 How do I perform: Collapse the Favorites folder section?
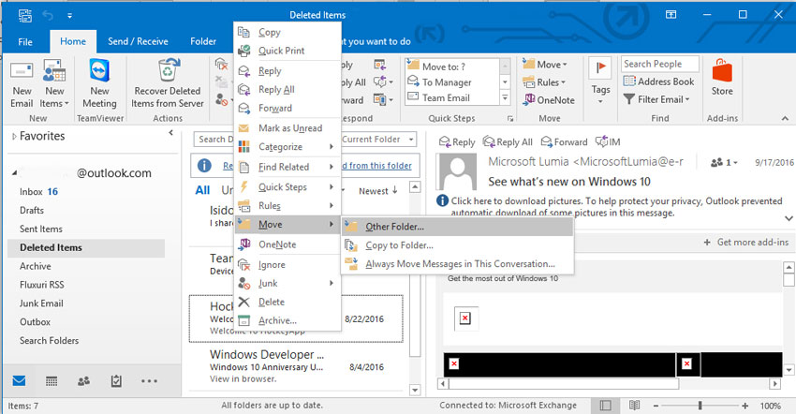(170, 135)
